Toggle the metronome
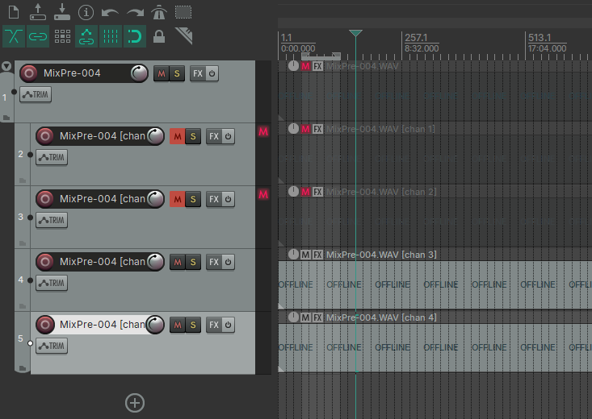Viewport: 592px width, 419px height. click(159, 12)
